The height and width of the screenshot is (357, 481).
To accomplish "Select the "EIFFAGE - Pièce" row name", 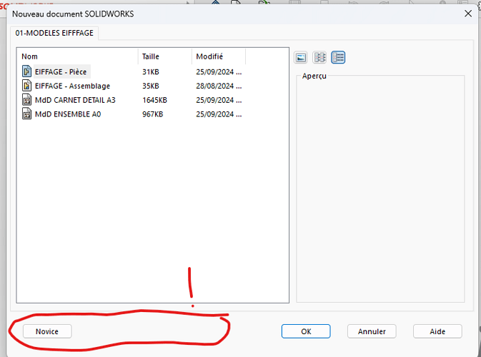I will click(x=61, y=71).
